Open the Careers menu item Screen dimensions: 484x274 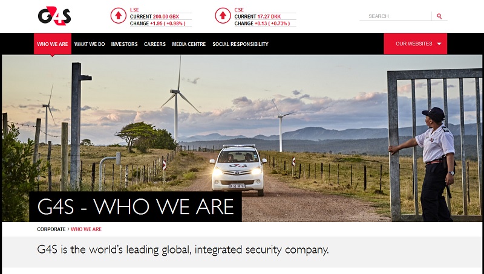[155, 44]
